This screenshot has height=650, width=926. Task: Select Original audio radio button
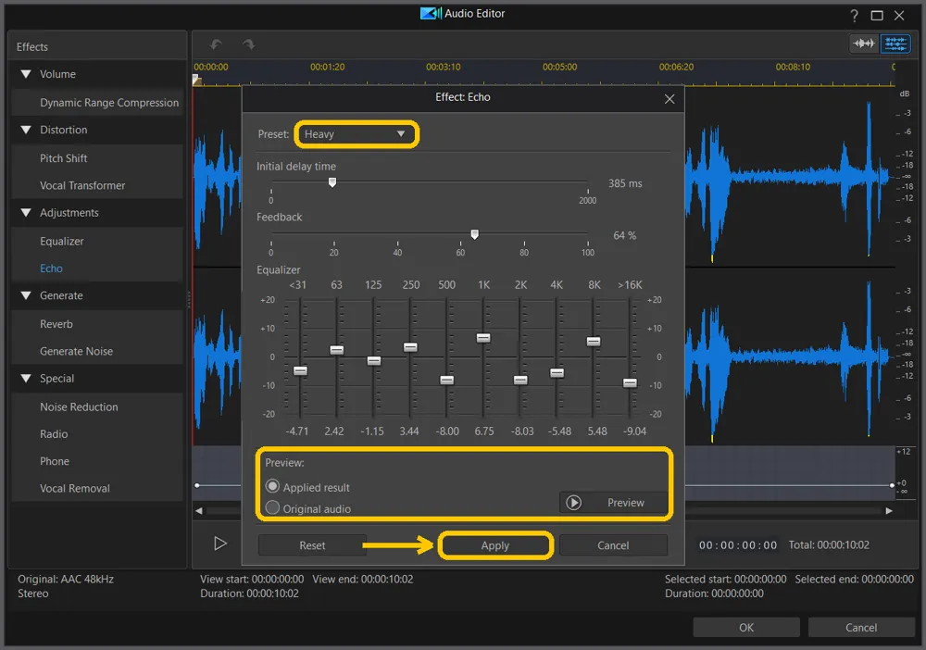pyautogui.click(x=272, y=507)
